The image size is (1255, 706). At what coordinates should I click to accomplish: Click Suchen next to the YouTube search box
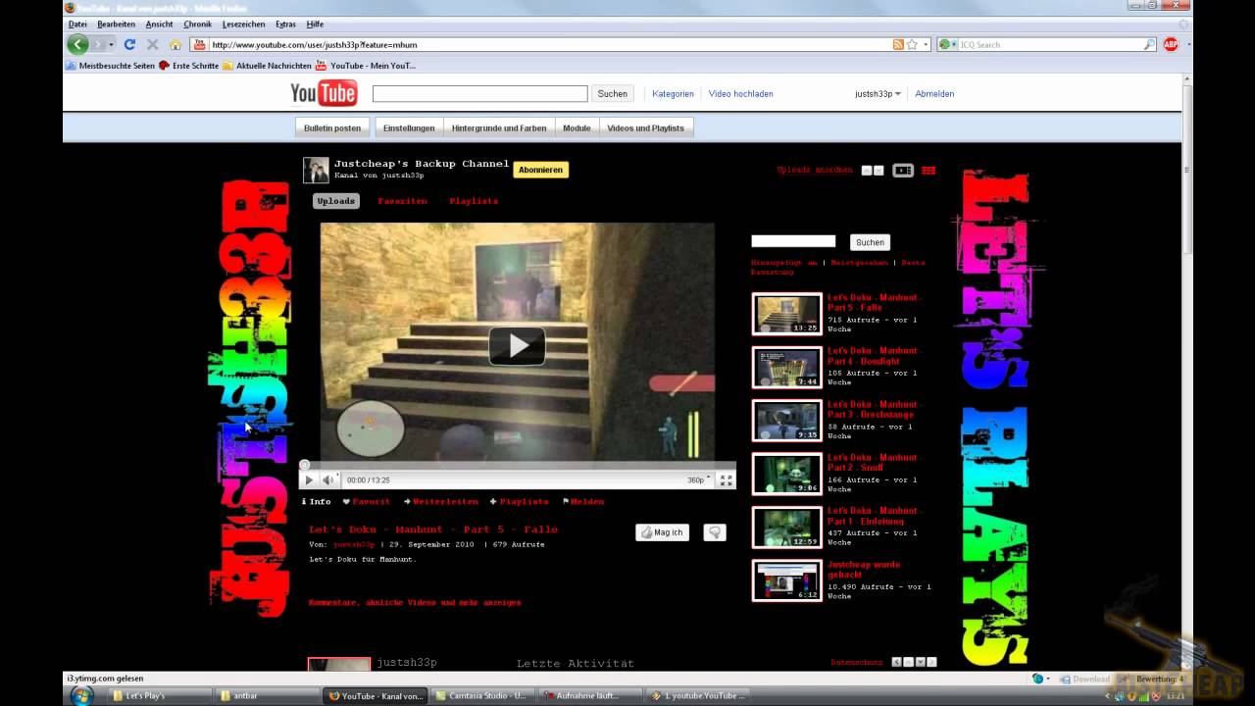(612, 94)
